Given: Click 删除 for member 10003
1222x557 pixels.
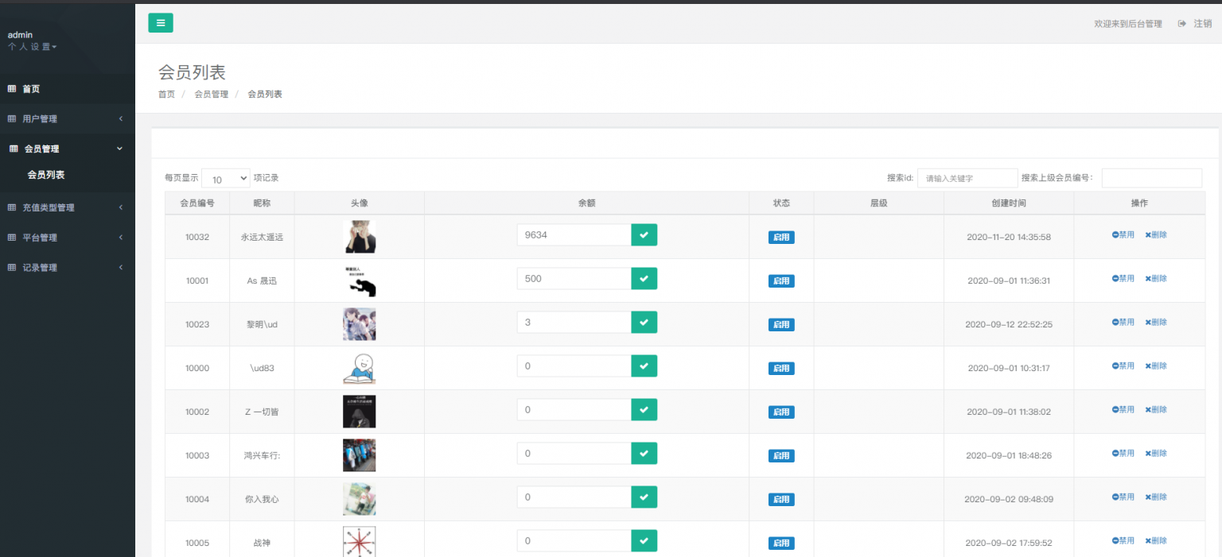Looking at the screenshot, I should (1155, 454).
